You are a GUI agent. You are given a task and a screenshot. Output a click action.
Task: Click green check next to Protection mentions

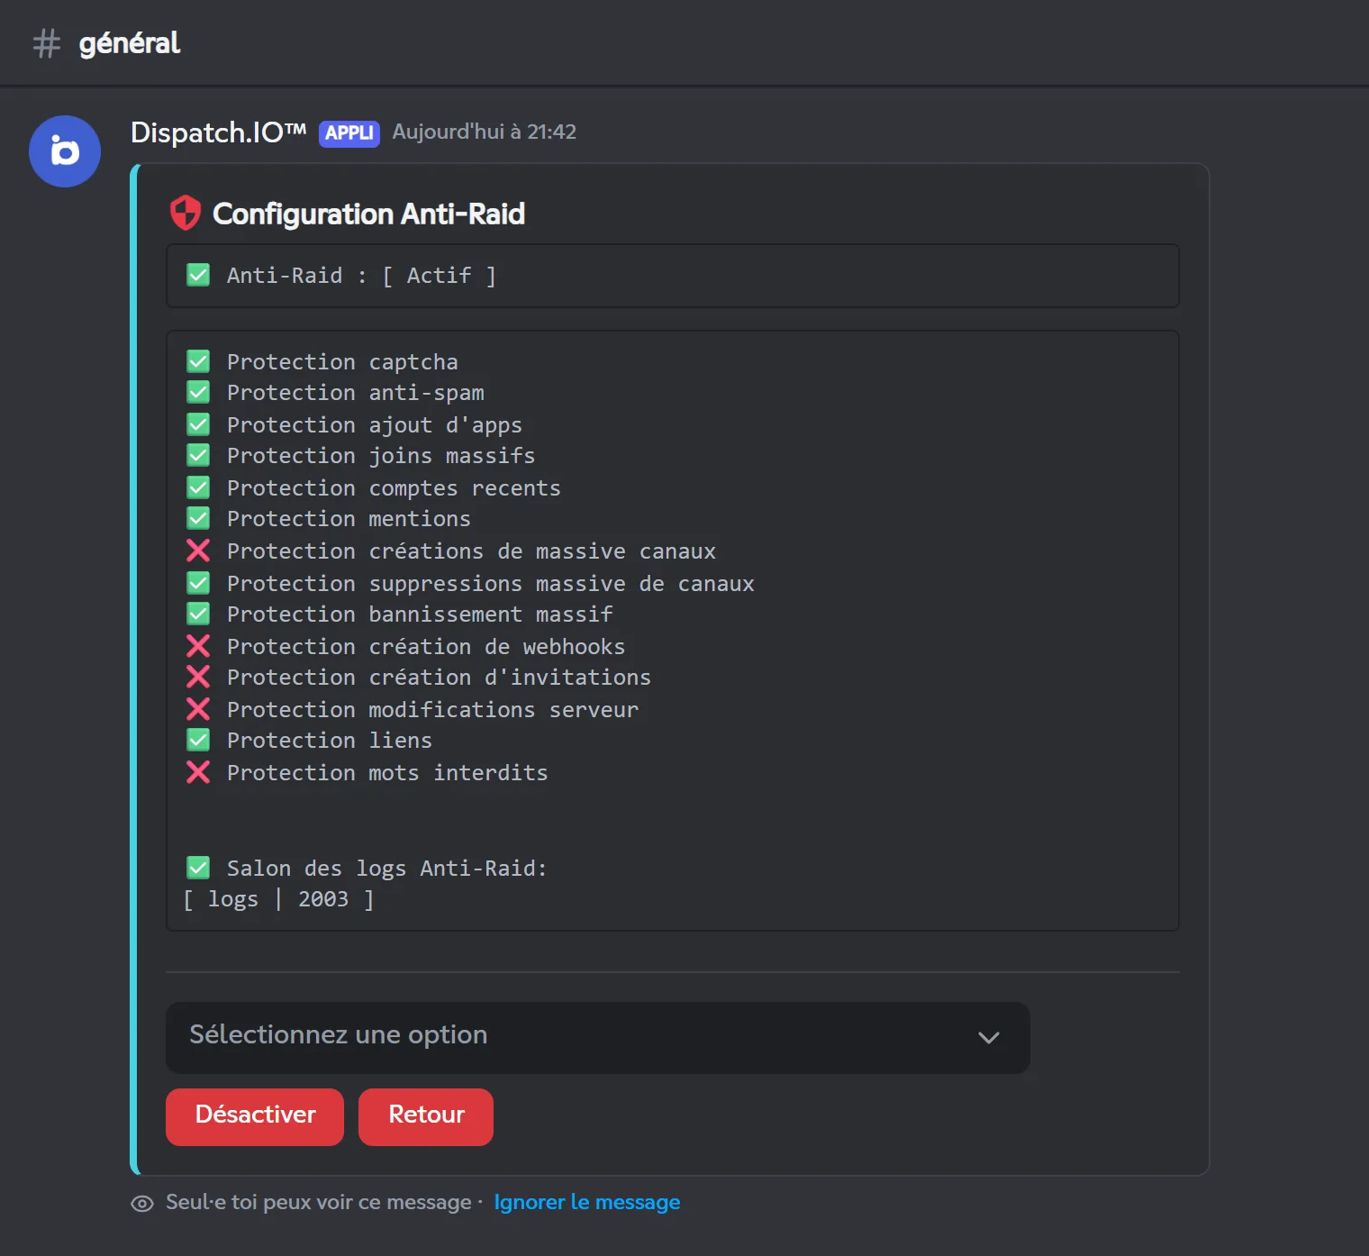[x=198, y=518]
